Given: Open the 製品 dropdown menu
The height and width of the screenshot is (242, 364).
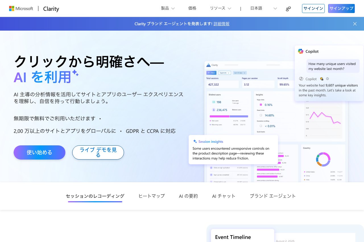Looking at the screenshot, I should (168, 8).
